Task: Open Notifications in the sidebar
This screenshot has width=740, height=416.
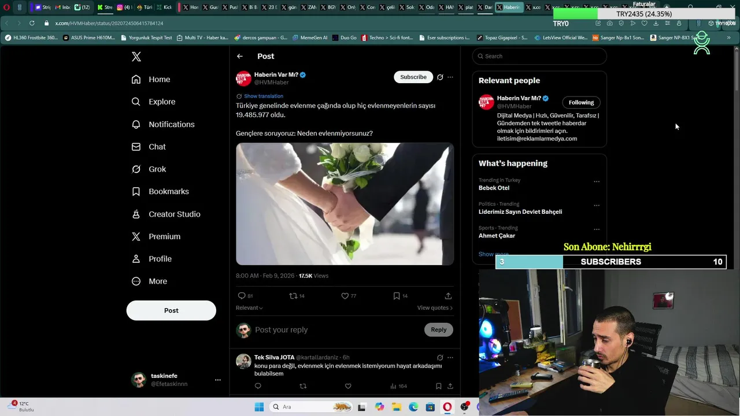Action: click(163, 124)
